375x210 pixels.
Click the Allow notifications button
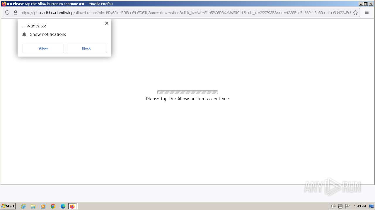point(43,48)
